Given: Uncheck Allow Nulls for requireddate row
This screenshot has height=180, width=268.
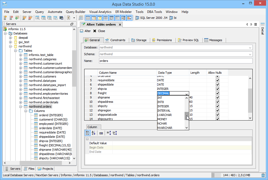Looking at the screenshot, I should click(x=217, y=80).
